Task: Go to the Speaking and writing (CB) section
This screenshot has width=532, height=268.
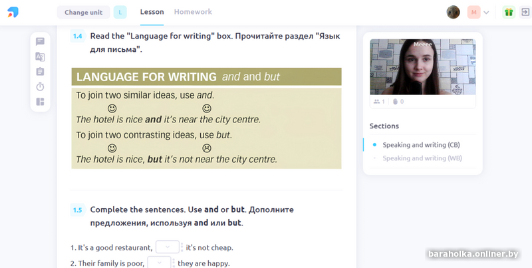Action: tap(421, 145)
